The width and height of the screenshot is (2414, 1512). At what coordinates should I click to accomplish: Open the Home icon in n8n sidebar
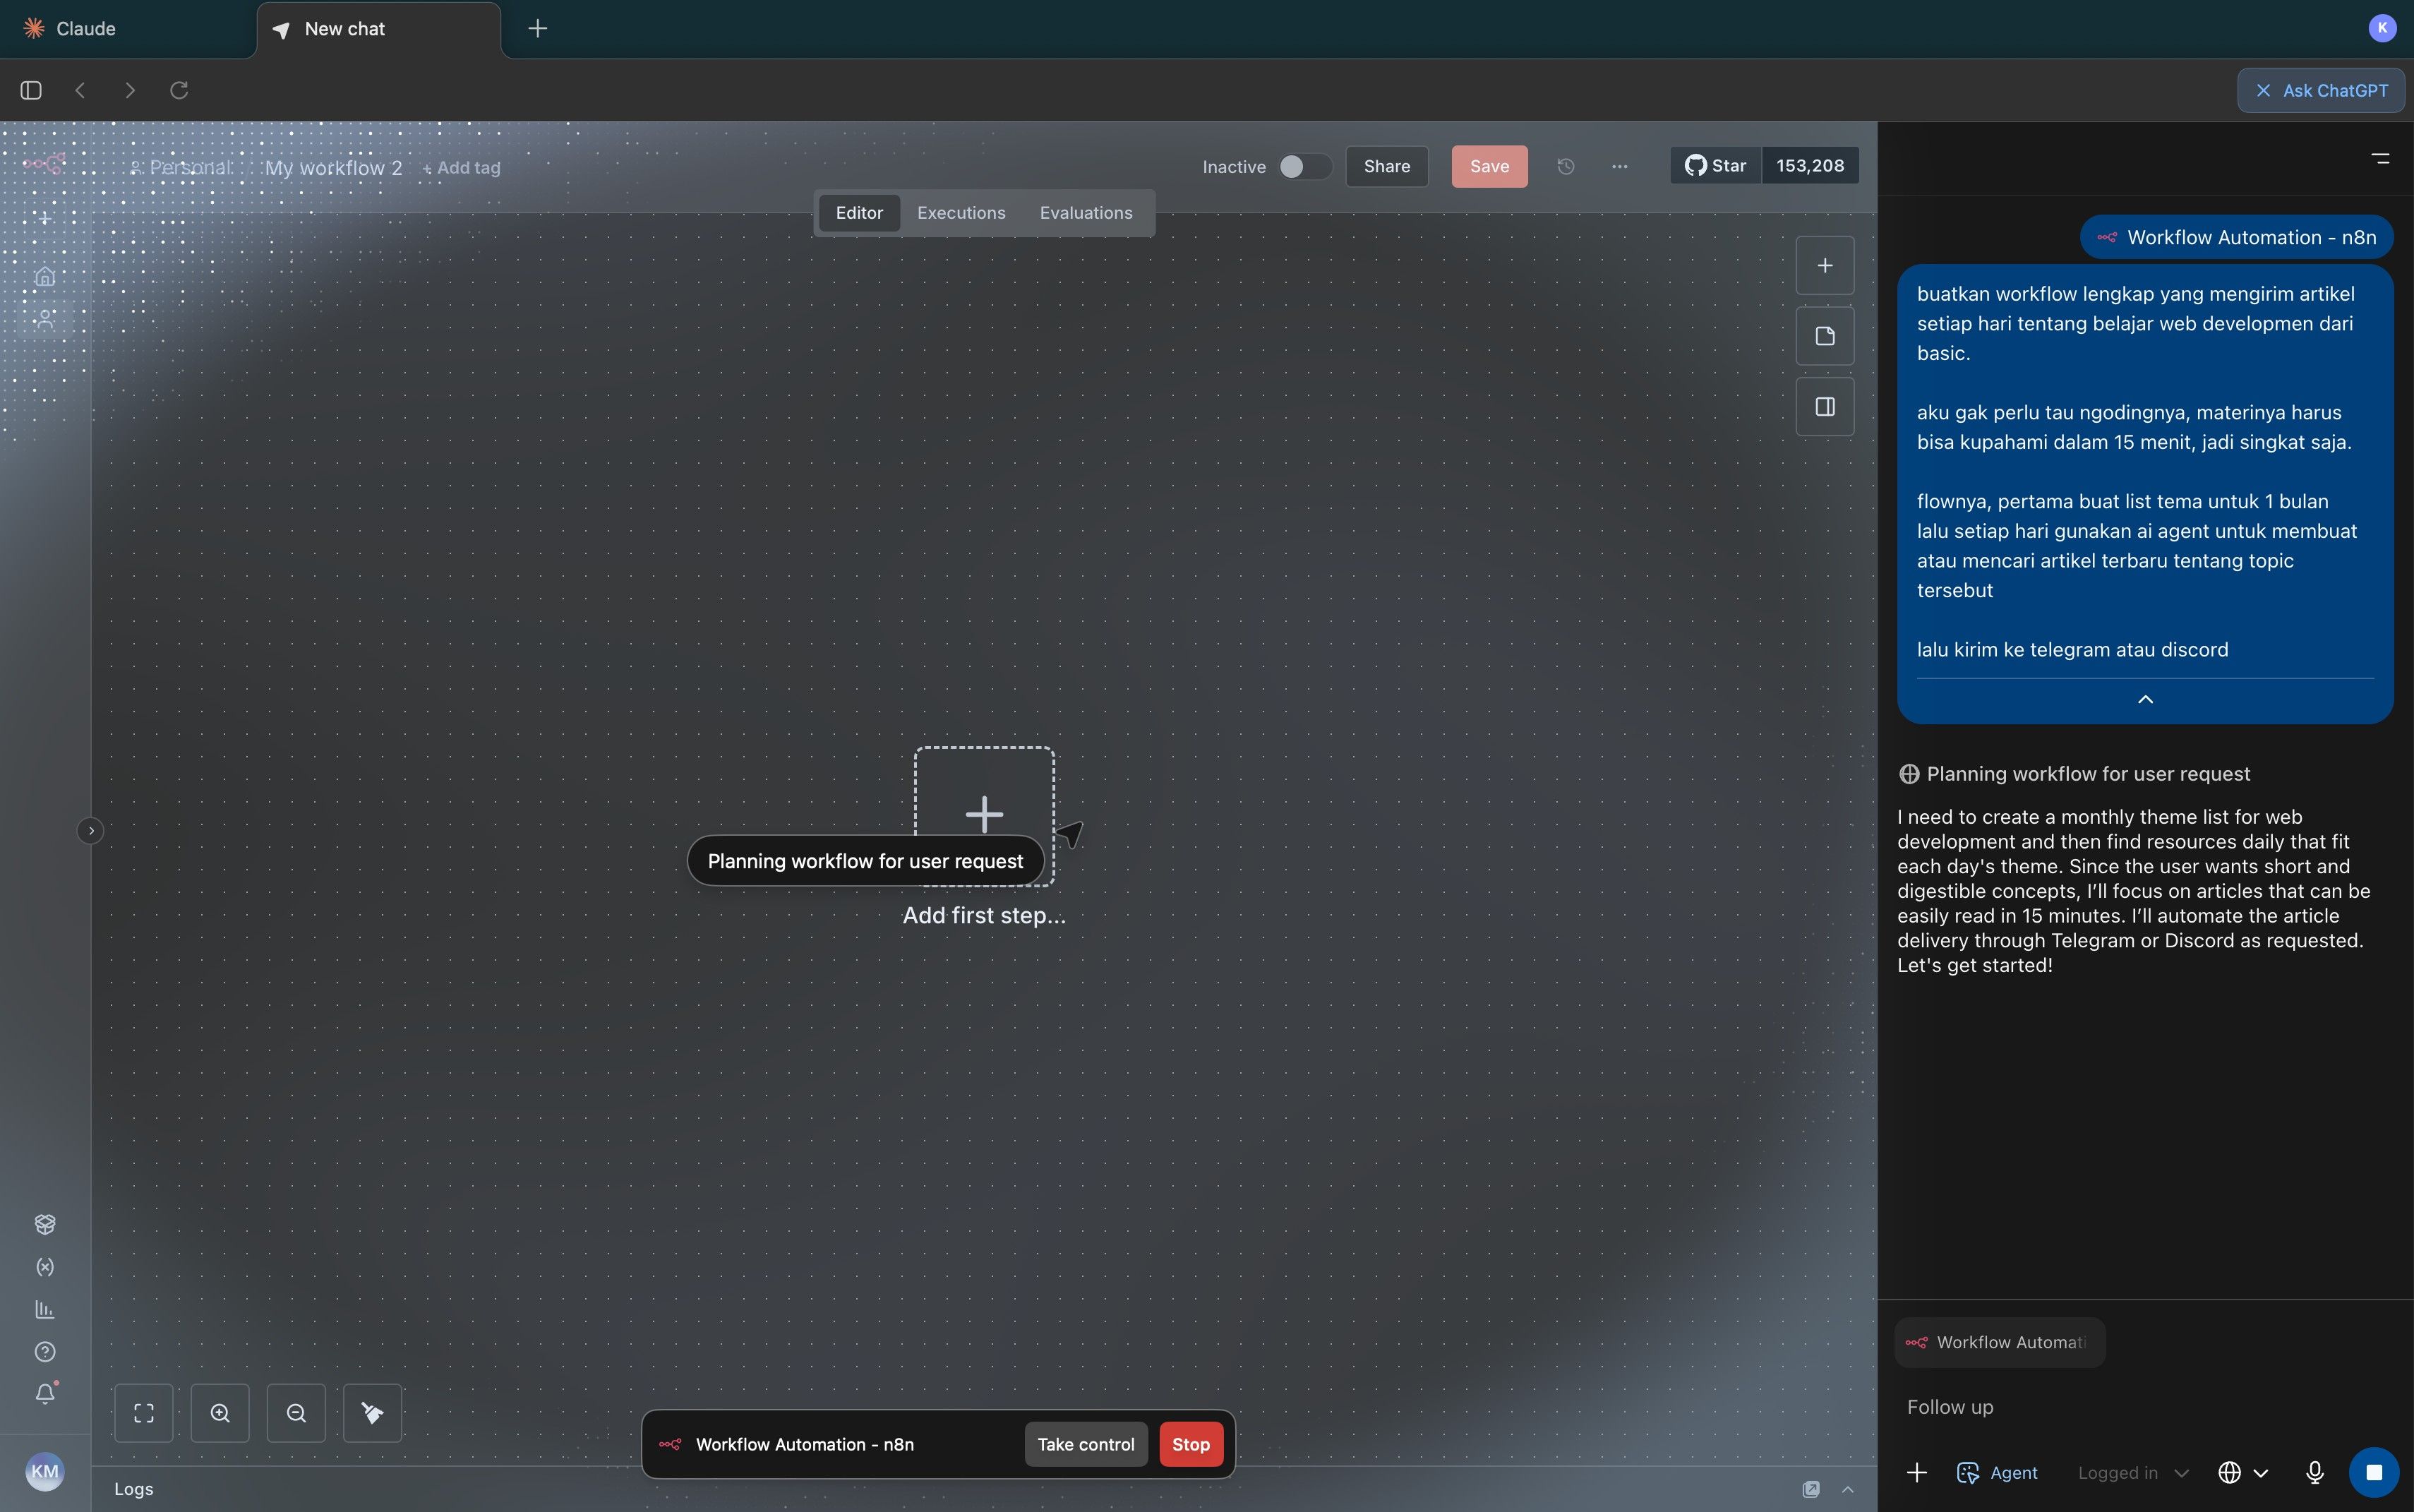45,276
